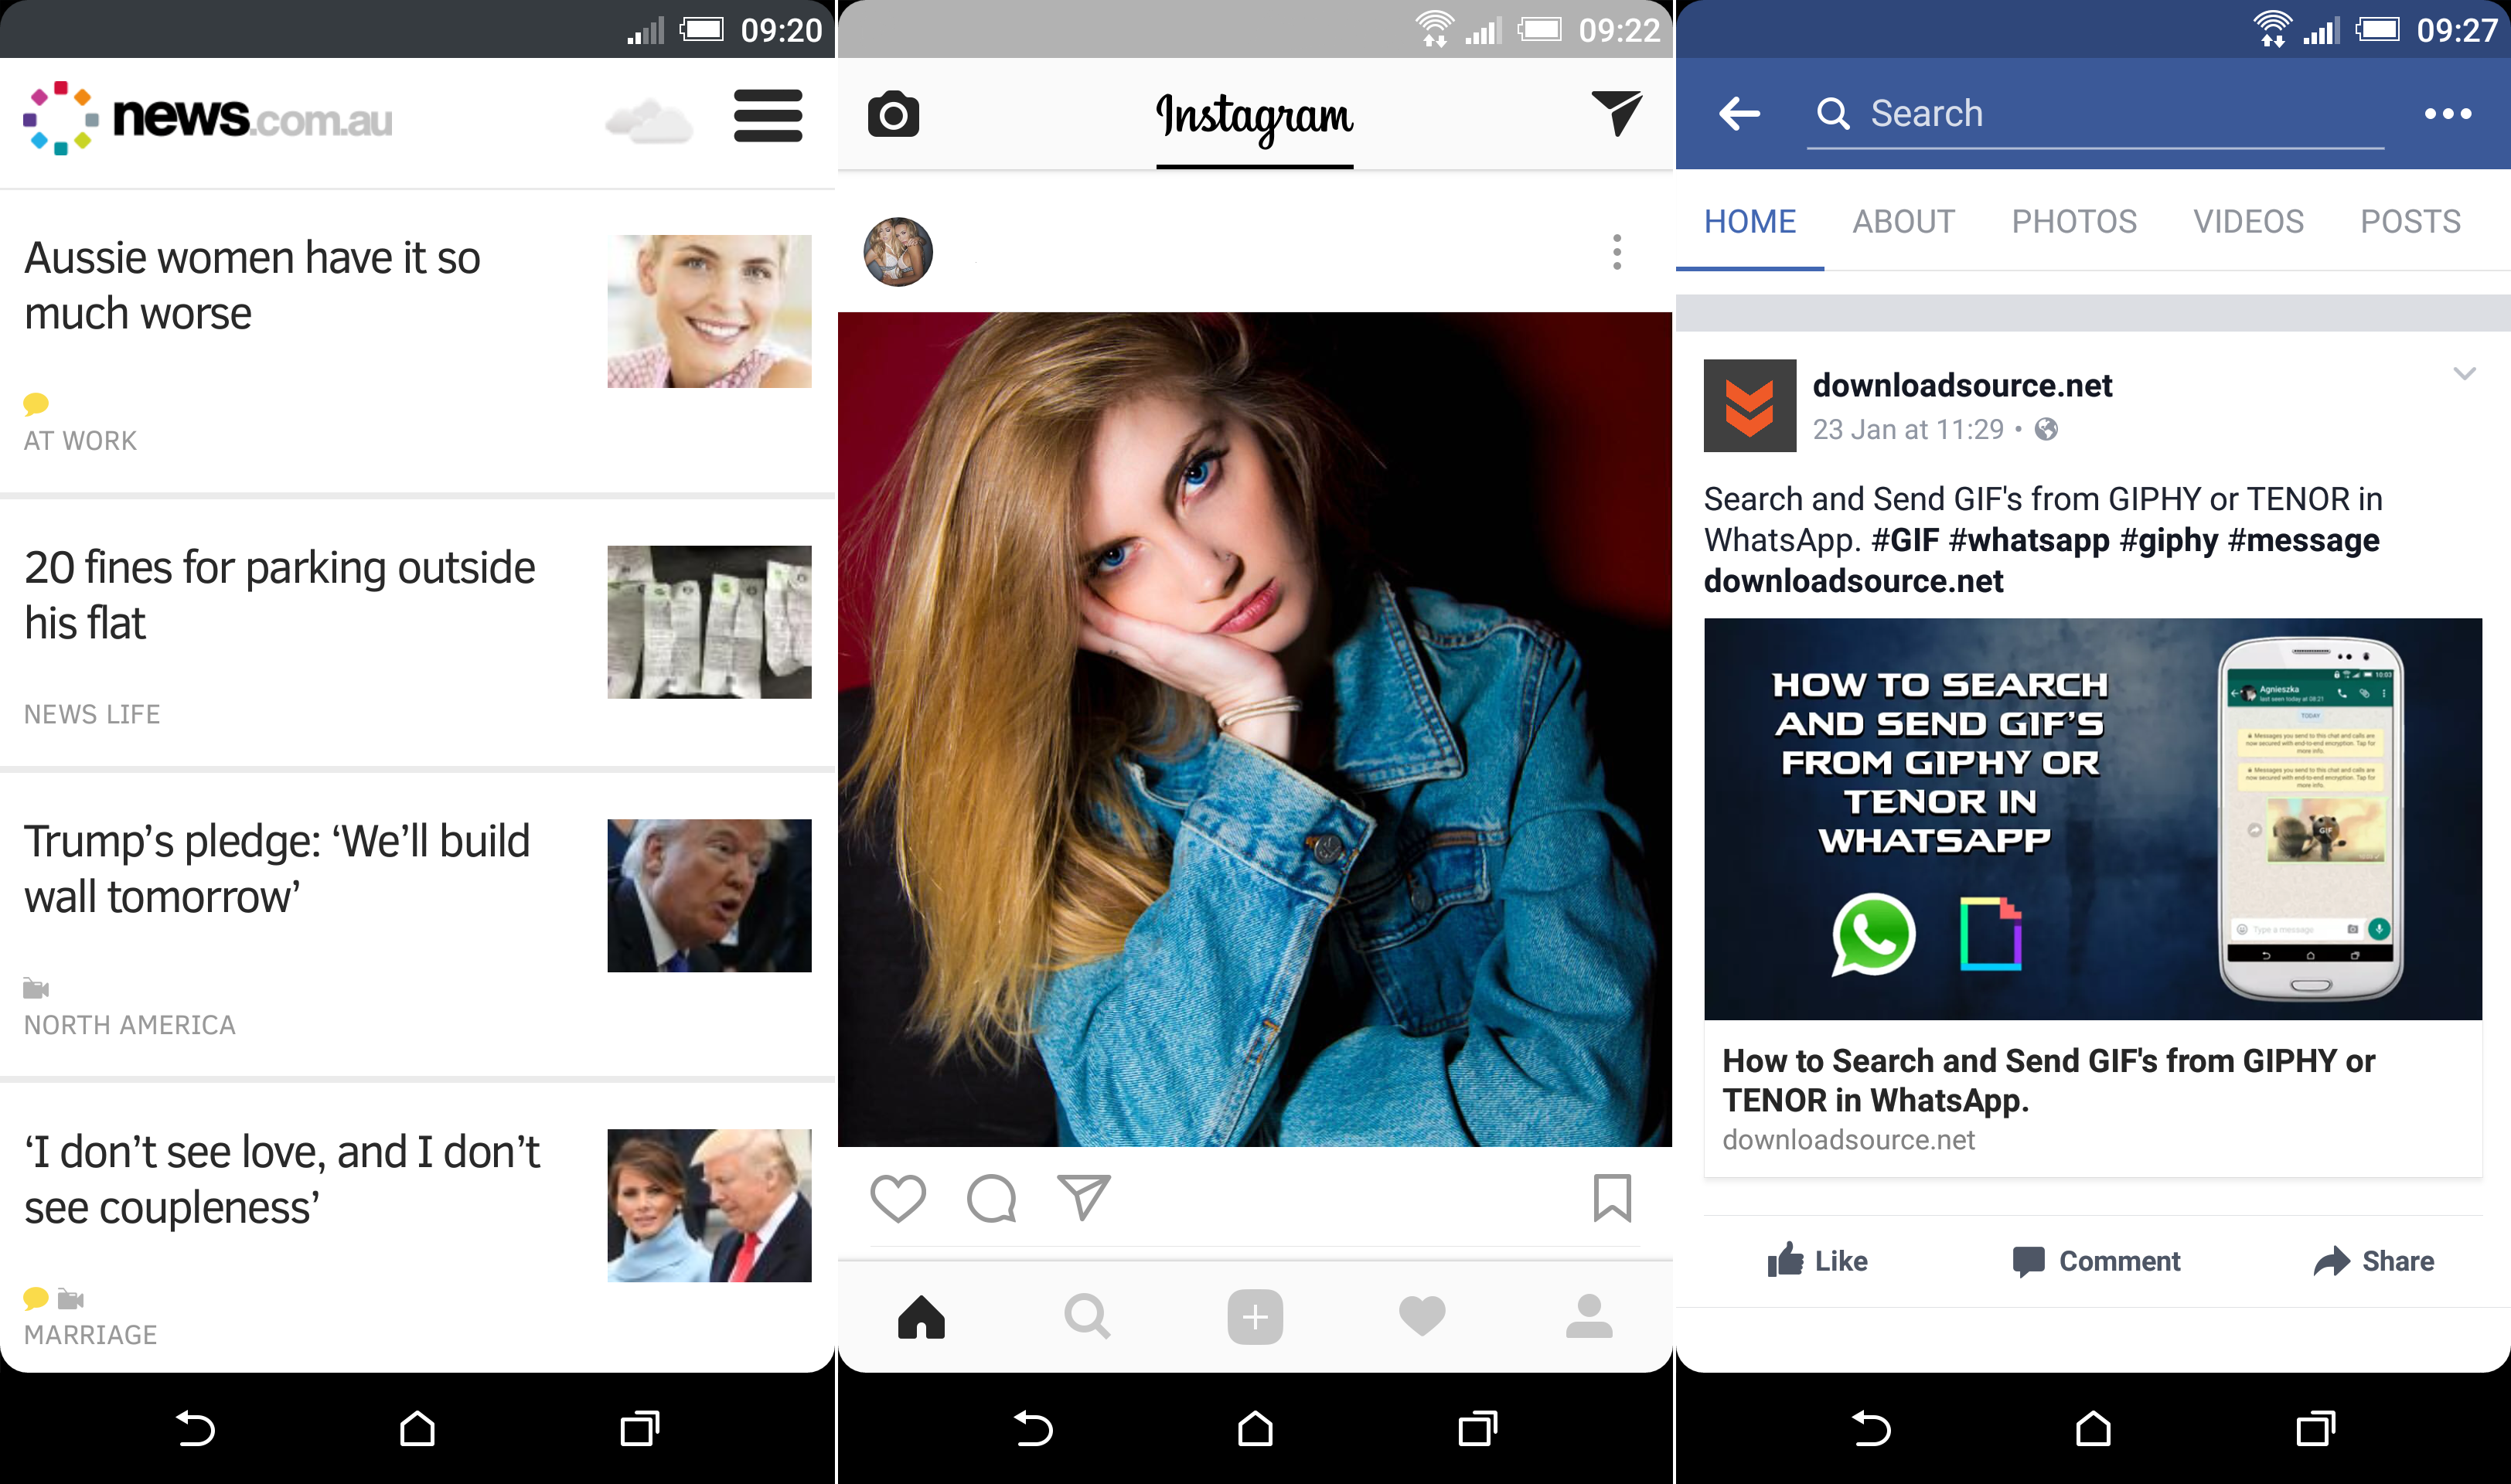Tap the #whatsapp hashtag

coord(2028,540)
